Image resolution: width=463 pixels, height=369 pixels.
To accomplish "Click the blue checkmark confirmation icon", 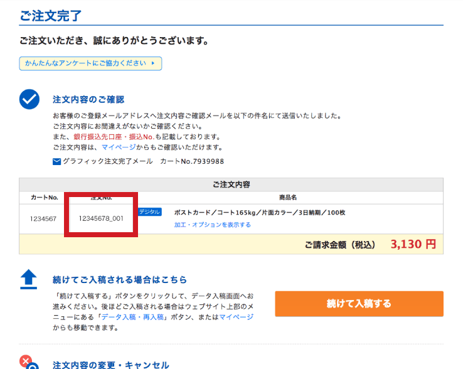I will coord(29,99).
